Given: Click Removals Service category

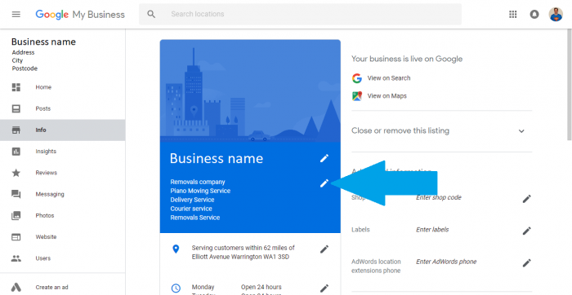Looking at the screenshot, I should [x=194, y=218].
